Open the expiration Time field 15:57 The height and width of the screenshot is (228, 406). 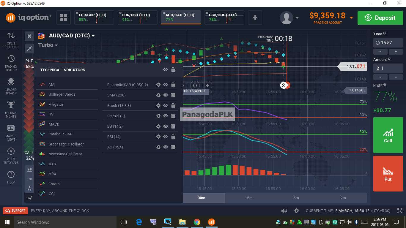(388, 43)
